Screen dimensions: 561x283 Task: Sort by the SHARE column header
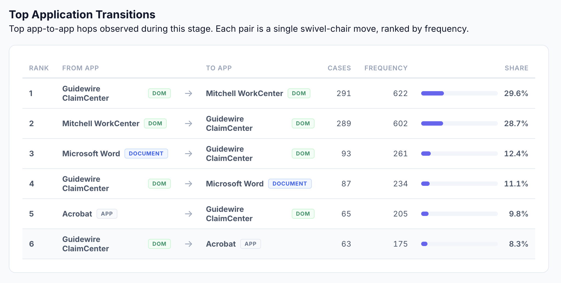tap(516, 68)
